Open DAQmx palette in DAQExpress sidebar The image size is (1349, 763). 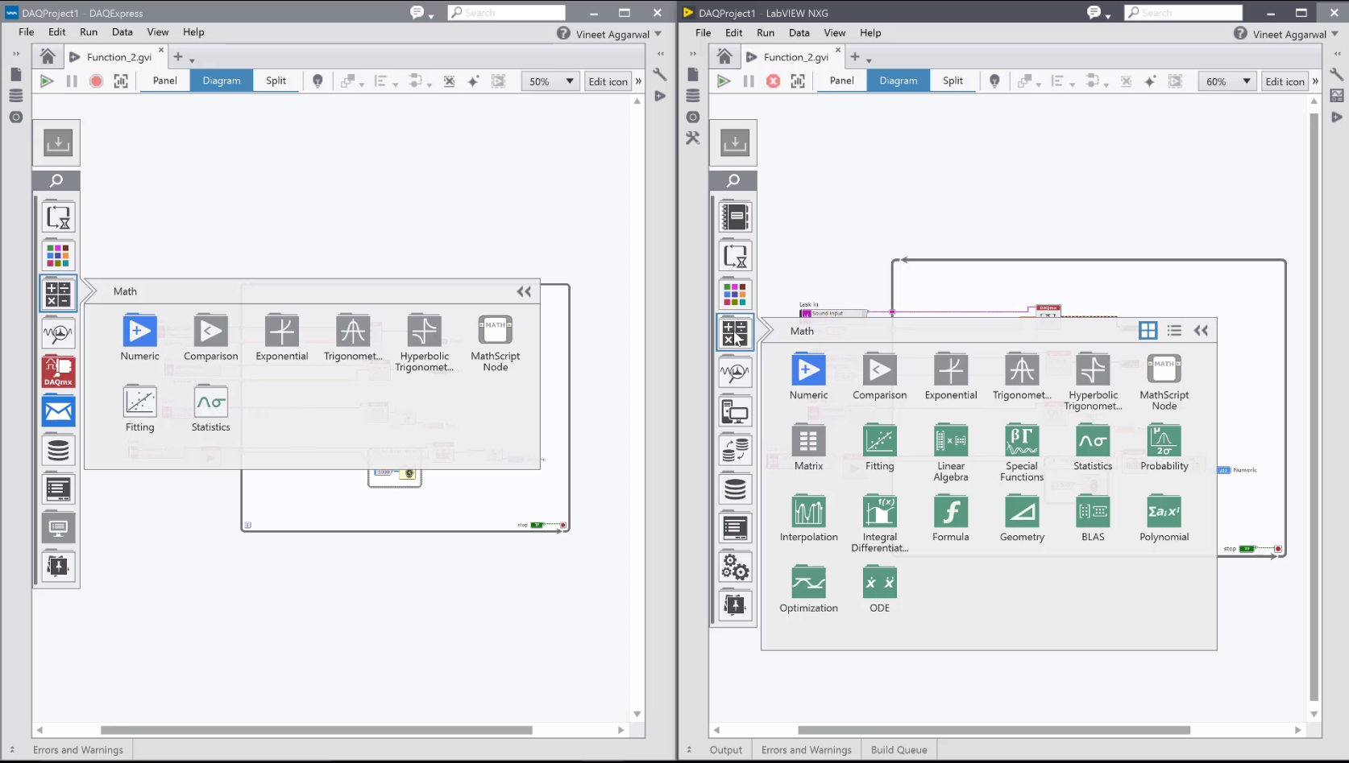(x=58, y=372)
